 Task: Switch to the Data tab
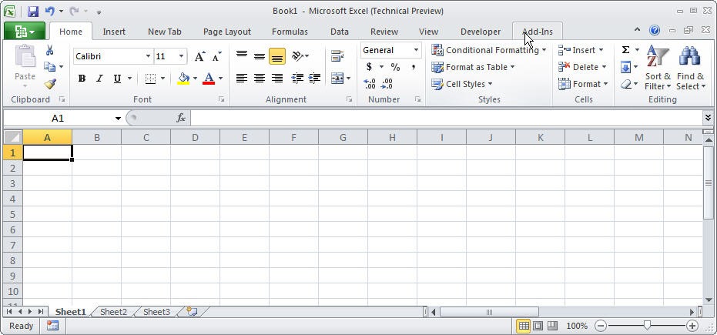point(340,32)
